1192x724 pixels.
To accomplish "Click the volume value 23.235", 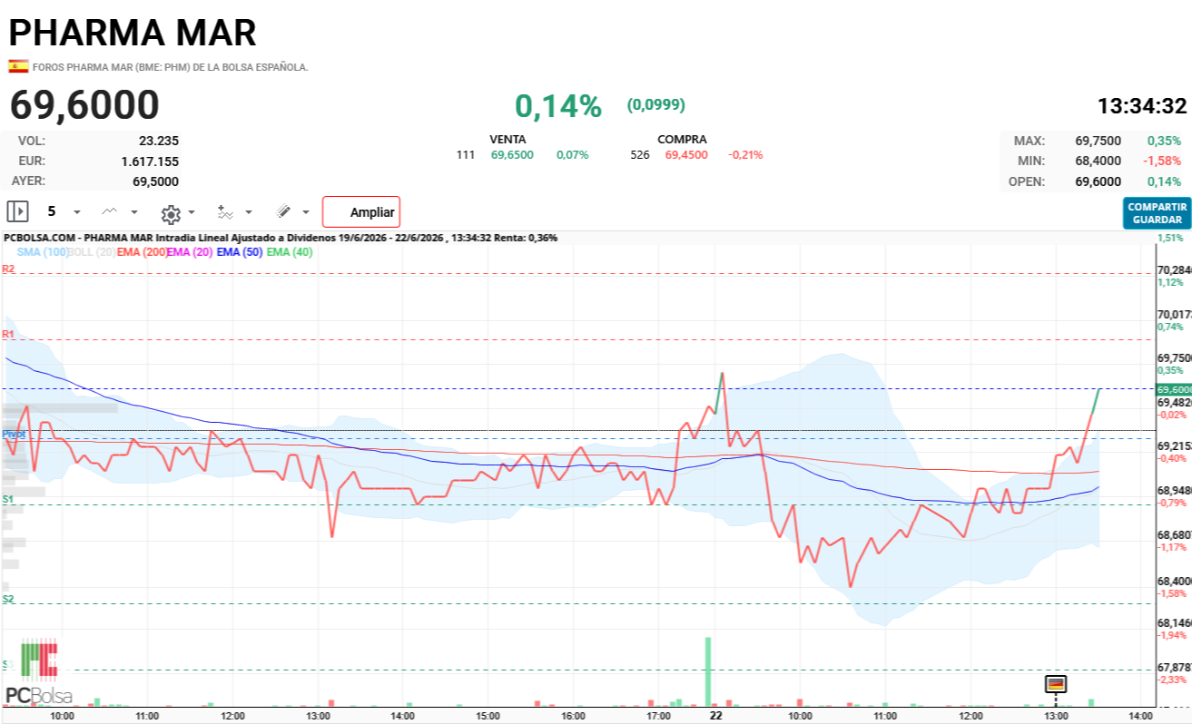I will point(159,141).
